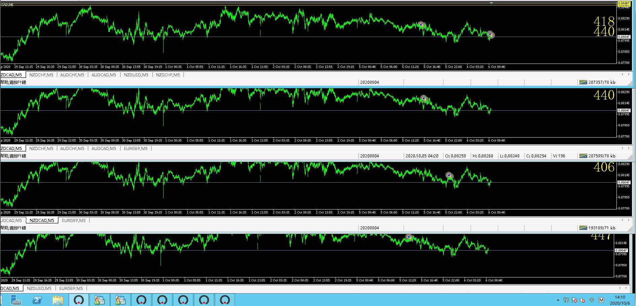Click the muted volume tray icon
Viewport: 636px width, 306px height.
click(583, 300)
